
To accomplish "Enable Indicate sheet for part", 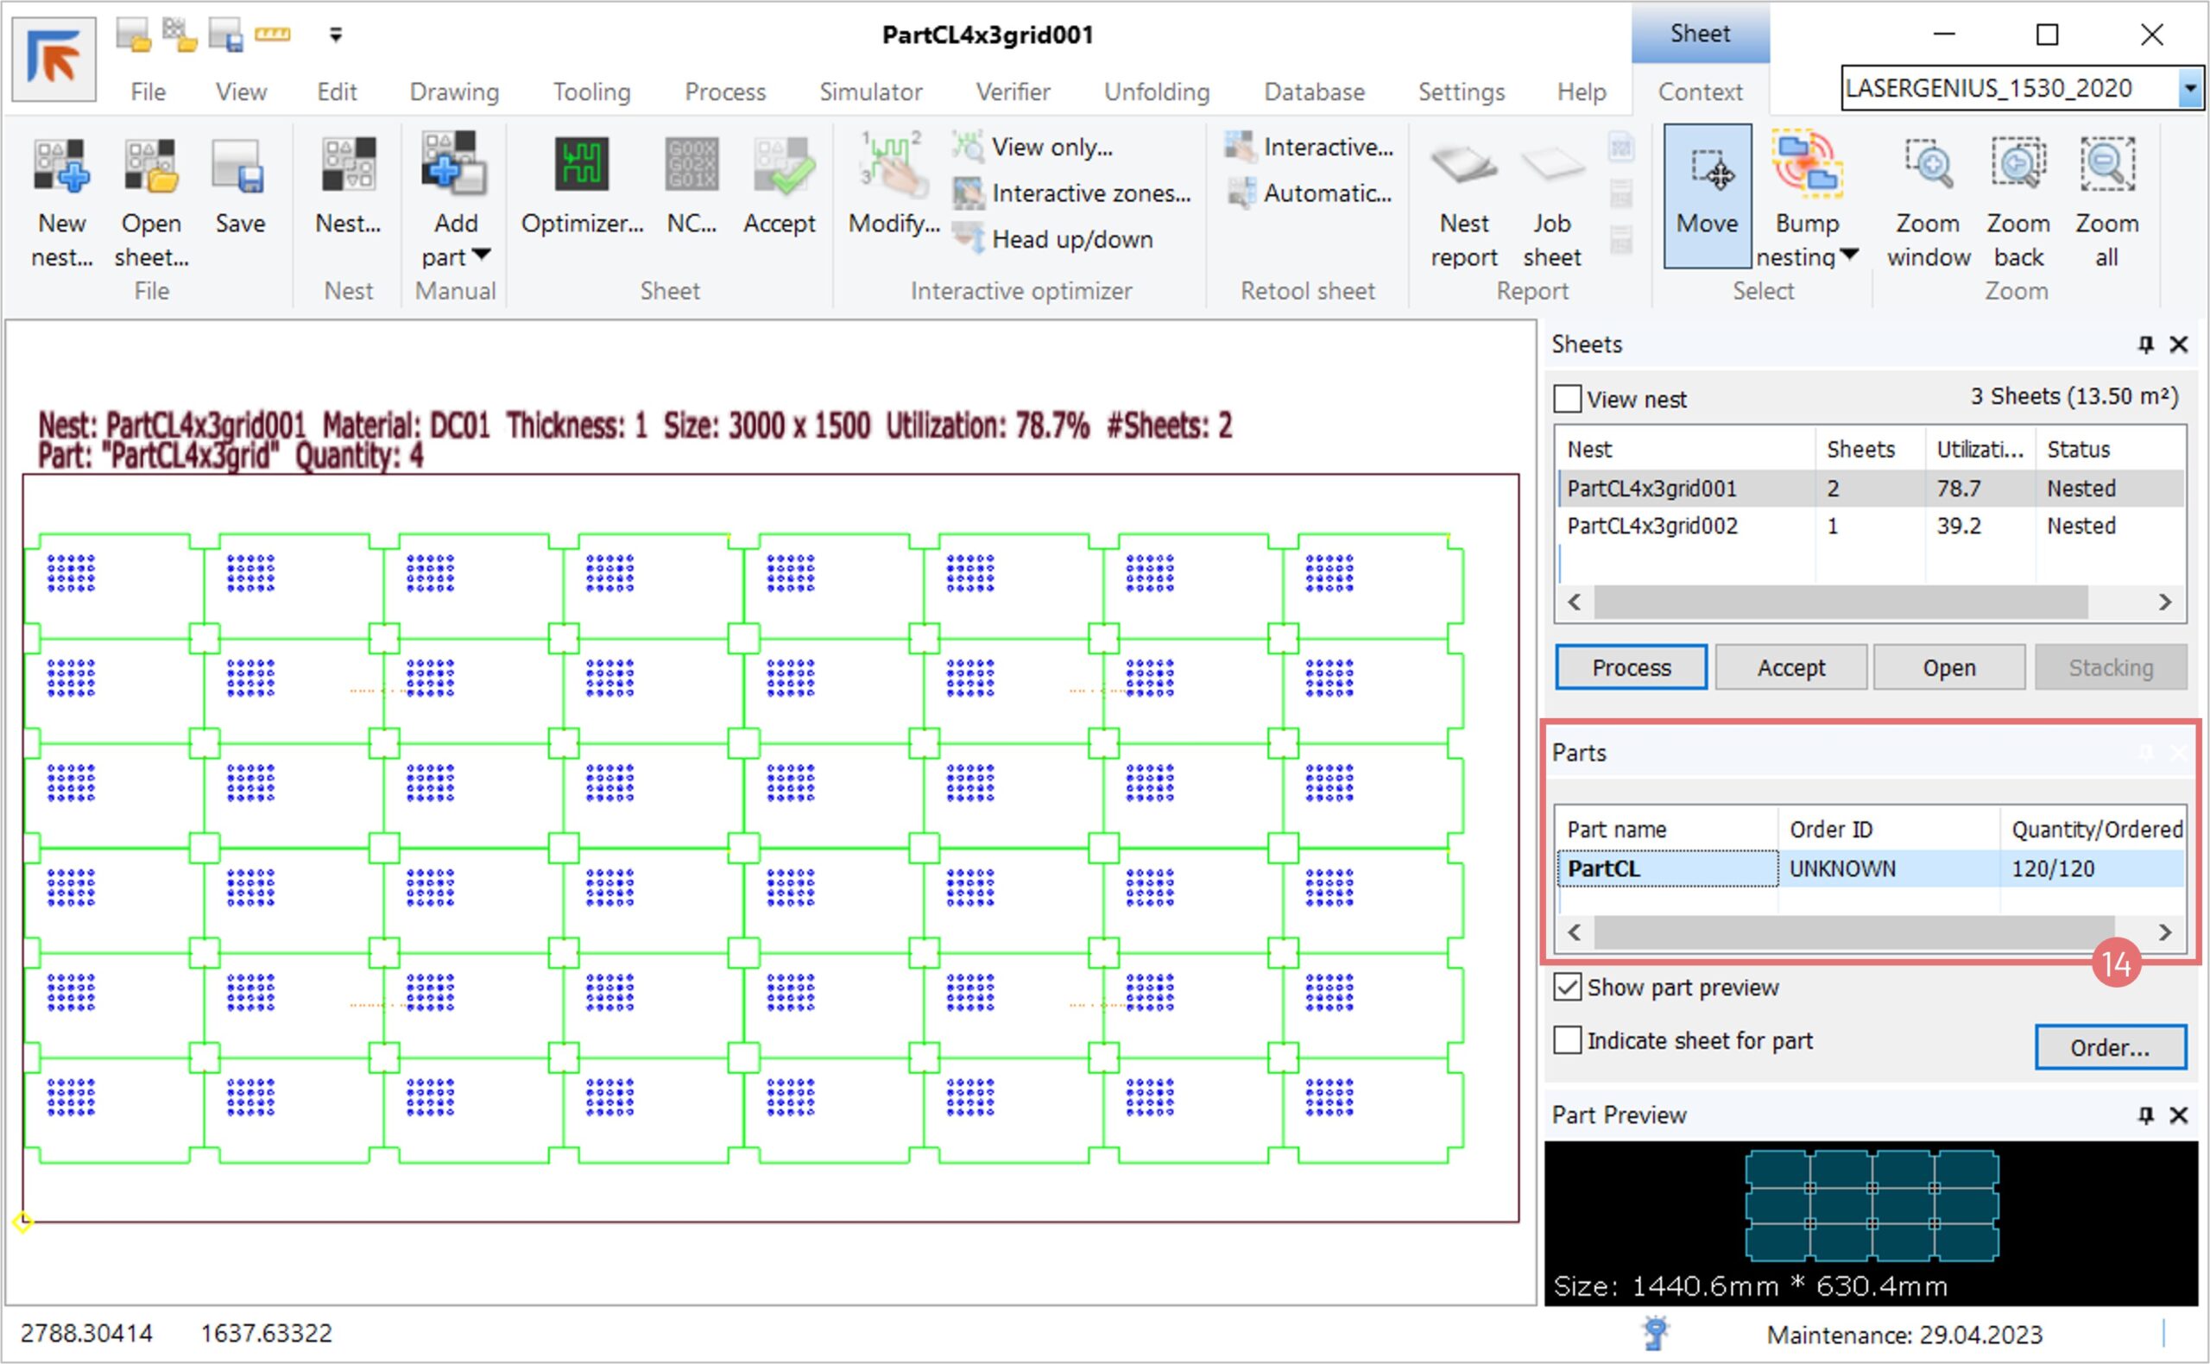I will (1568, 1040).
